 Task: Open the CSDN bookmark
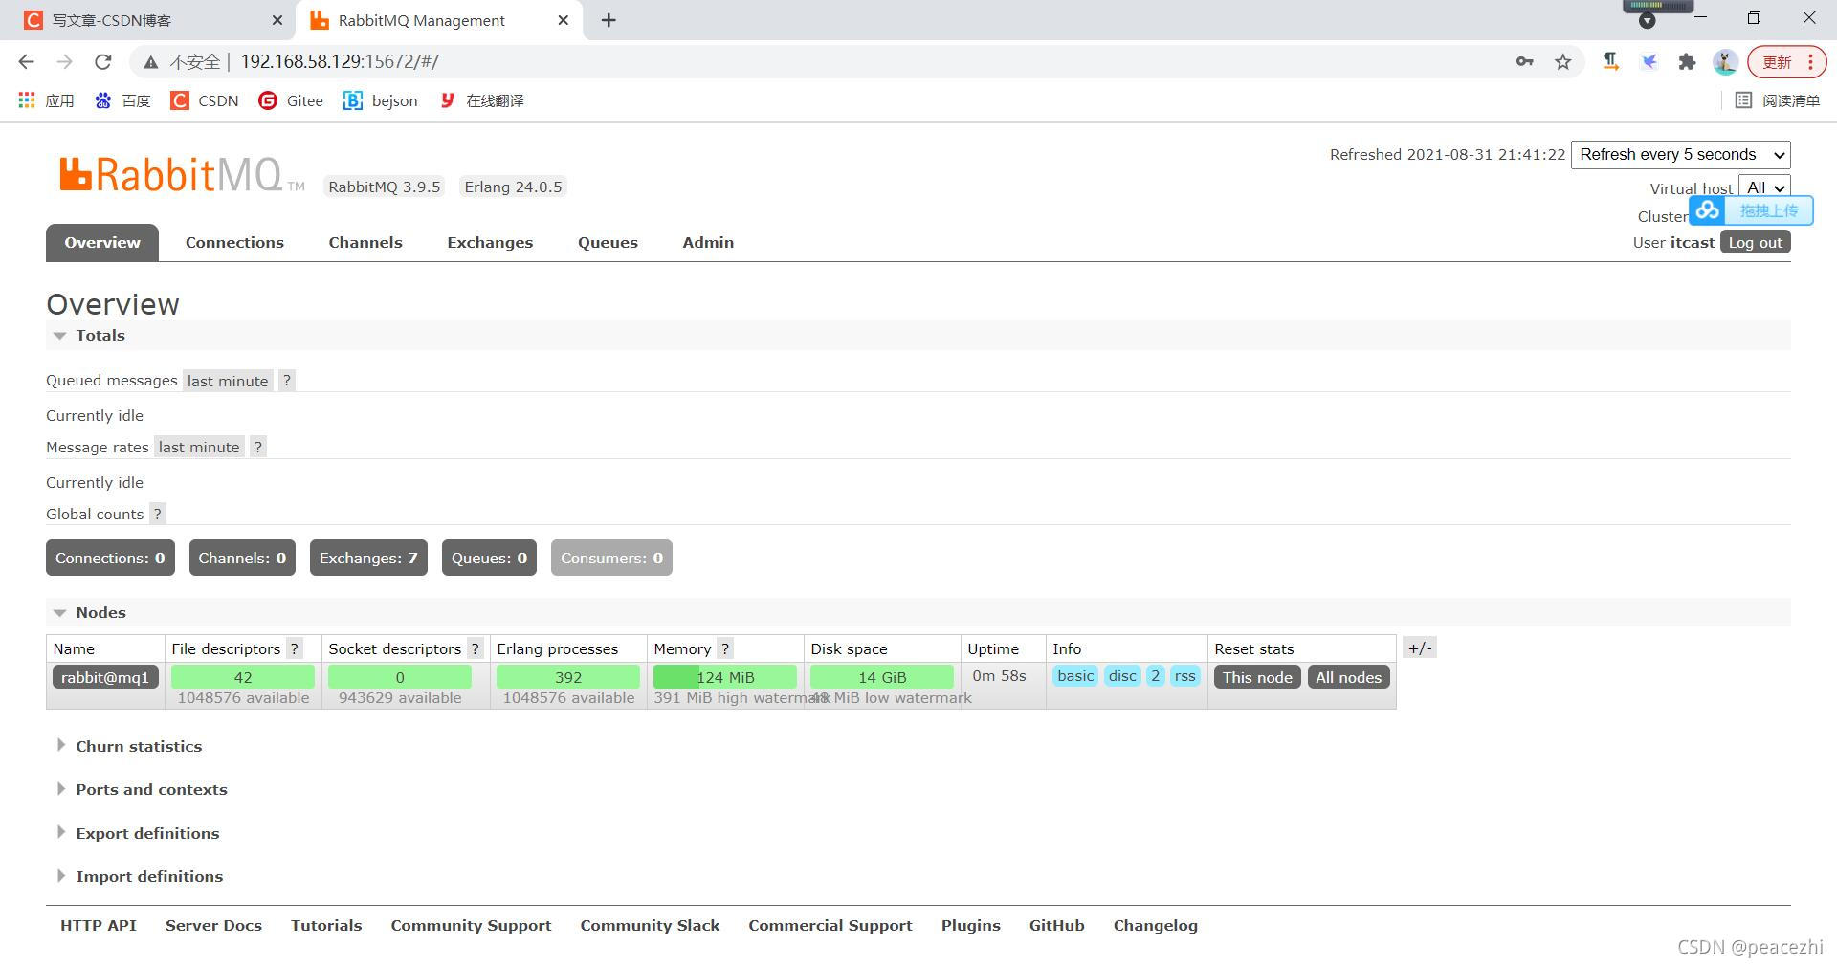click(205, 100)
